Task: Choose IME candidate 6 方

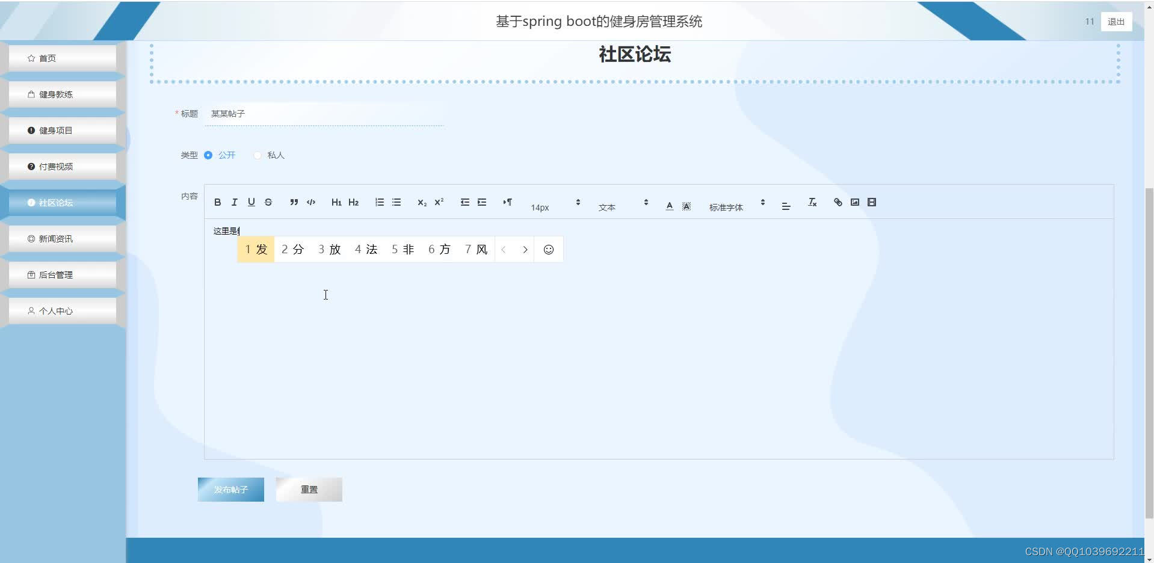Action: [x=440, y=250]
